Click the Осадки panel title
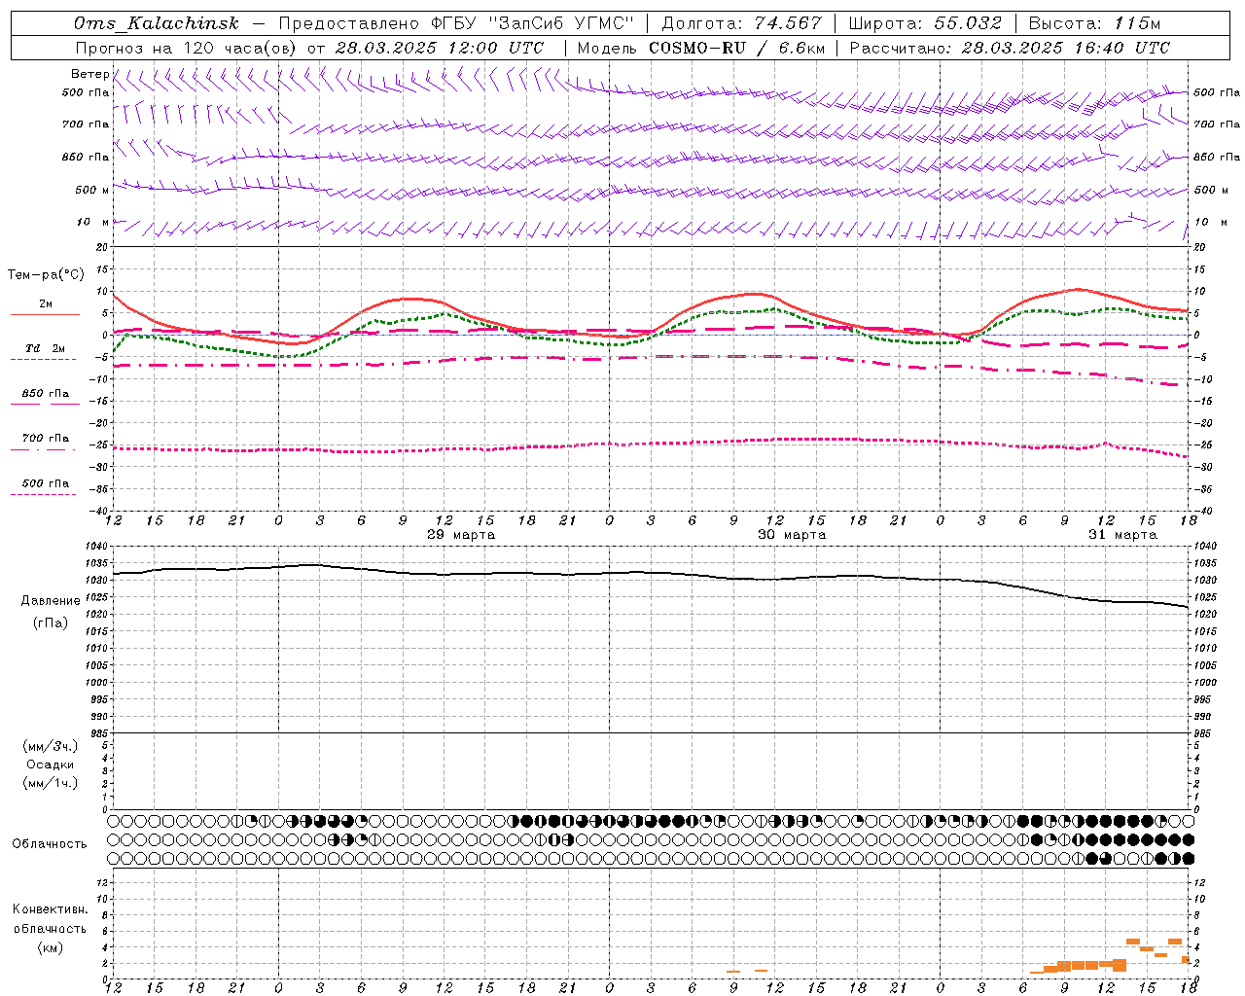 point(51,765)
